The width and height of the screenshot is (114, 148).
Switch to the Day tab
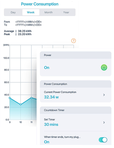[x=13, y=12]
